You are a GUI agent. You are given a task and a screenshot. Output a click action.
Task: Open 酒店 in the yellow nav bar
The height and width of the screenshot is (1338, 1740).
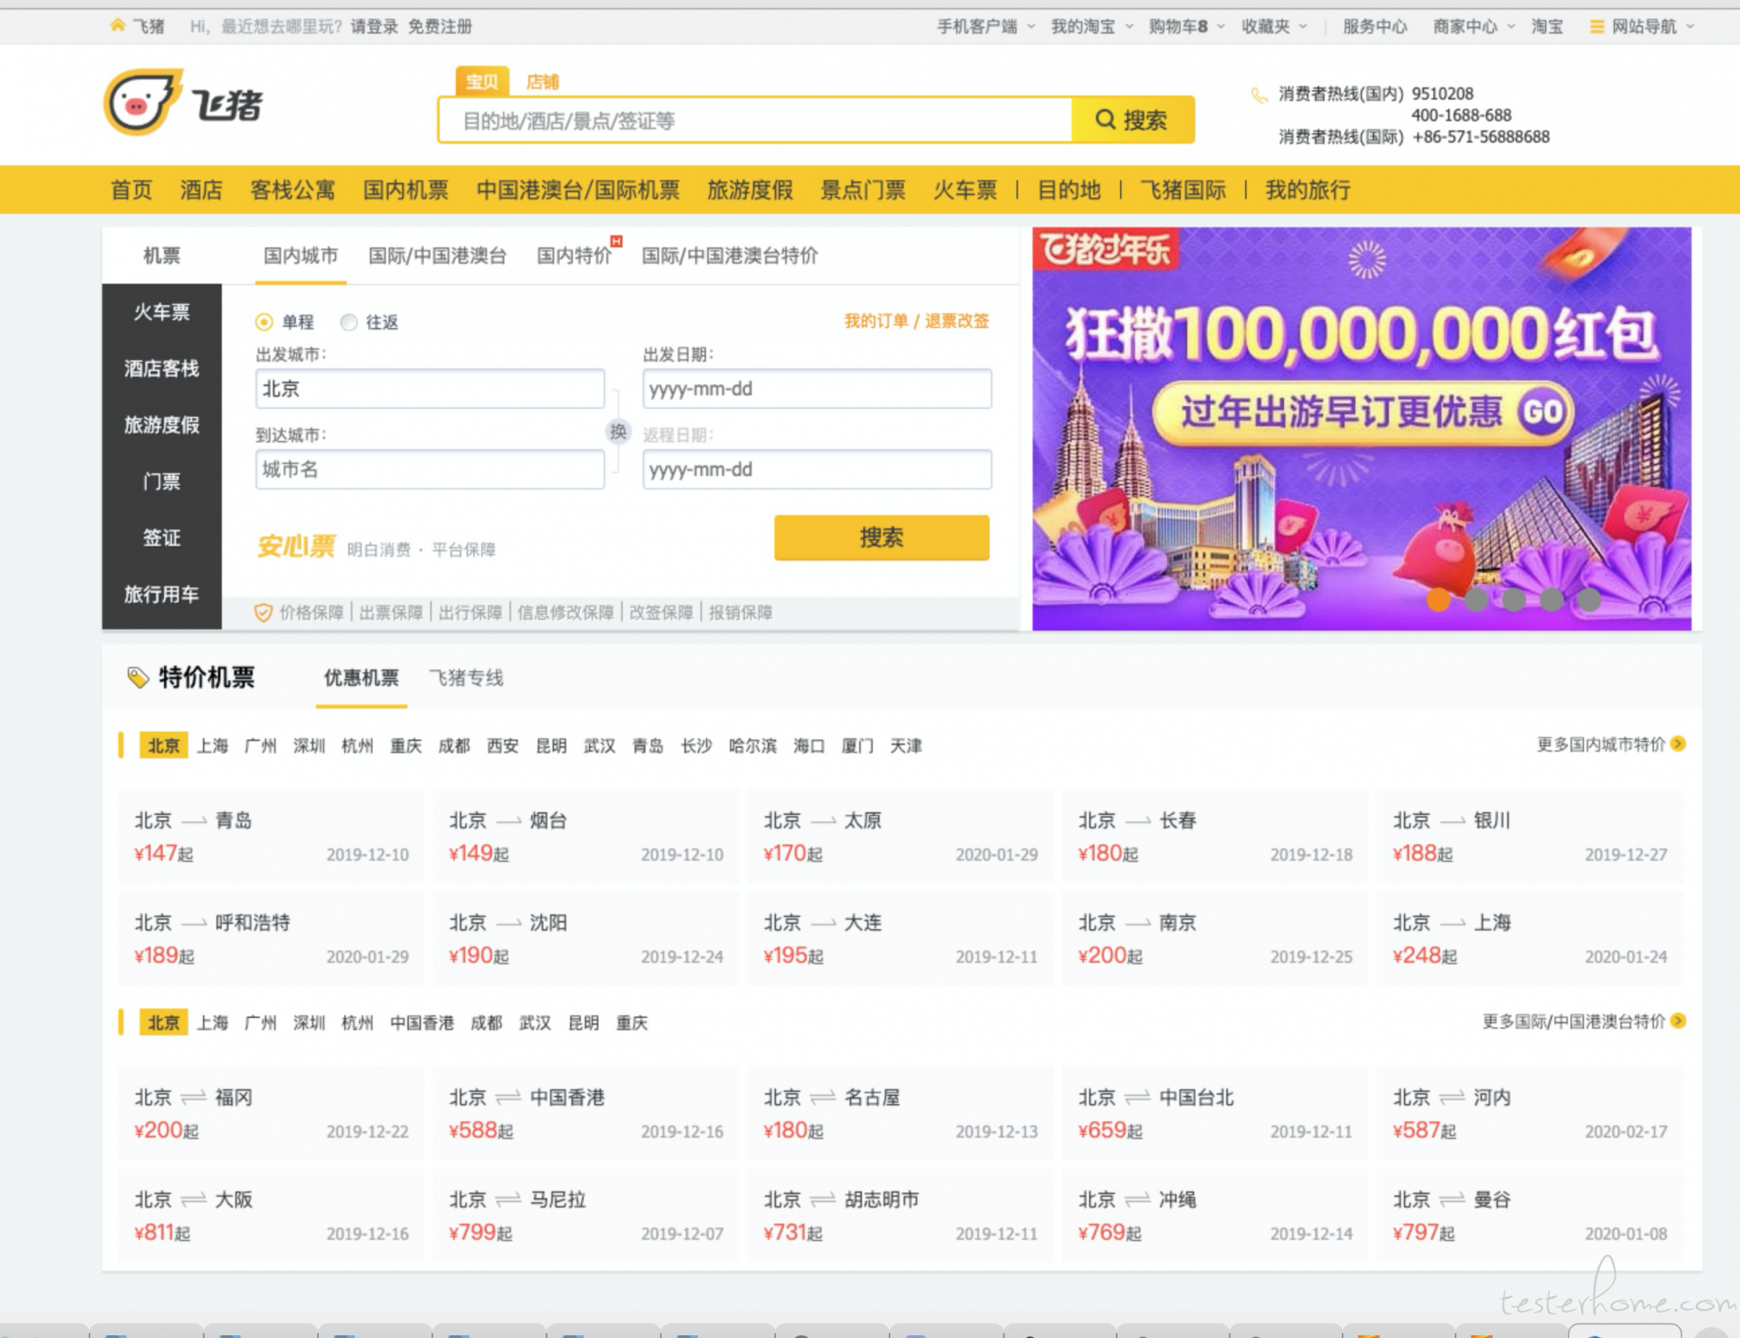(x=201, y=190)
